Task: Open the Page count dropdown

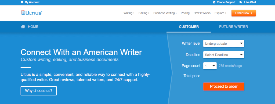Action: [x=210, y=66]
